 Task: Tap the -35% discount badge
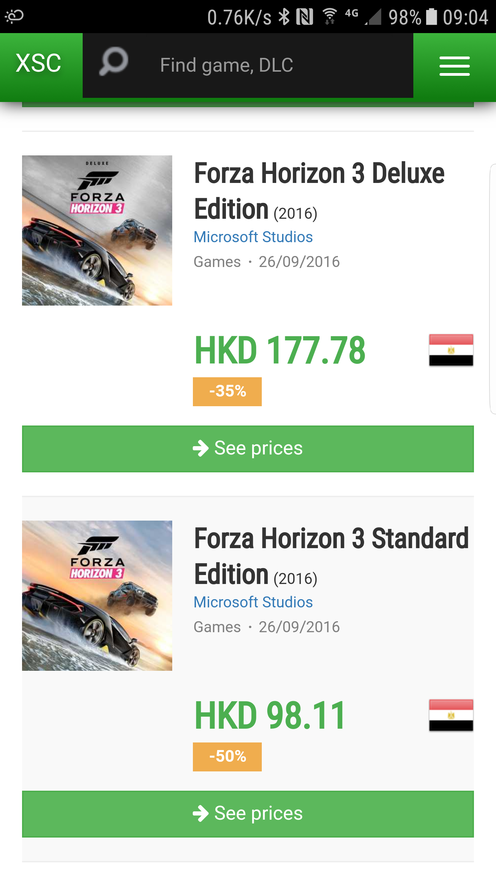pyautogui.click(x=227, y=391)
